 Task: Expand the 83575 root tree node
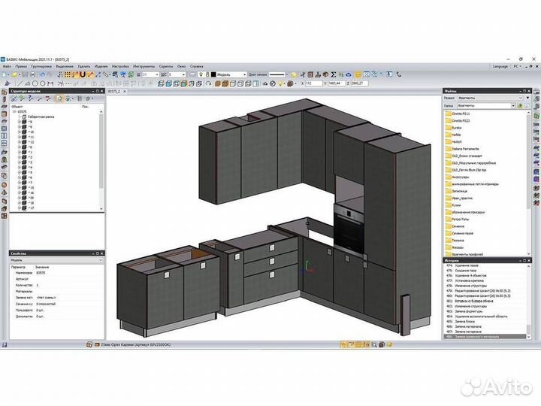pos(13,112)
